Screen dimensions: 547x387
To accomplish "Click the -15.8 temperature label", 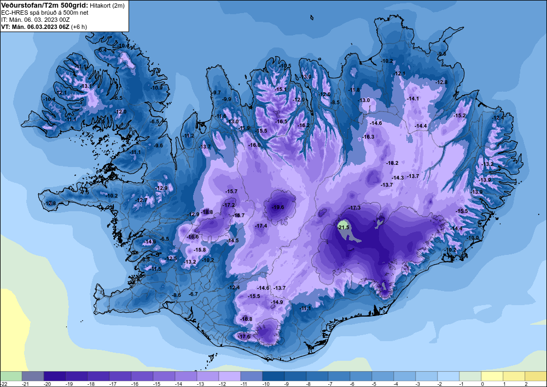I will coord(200,250).
